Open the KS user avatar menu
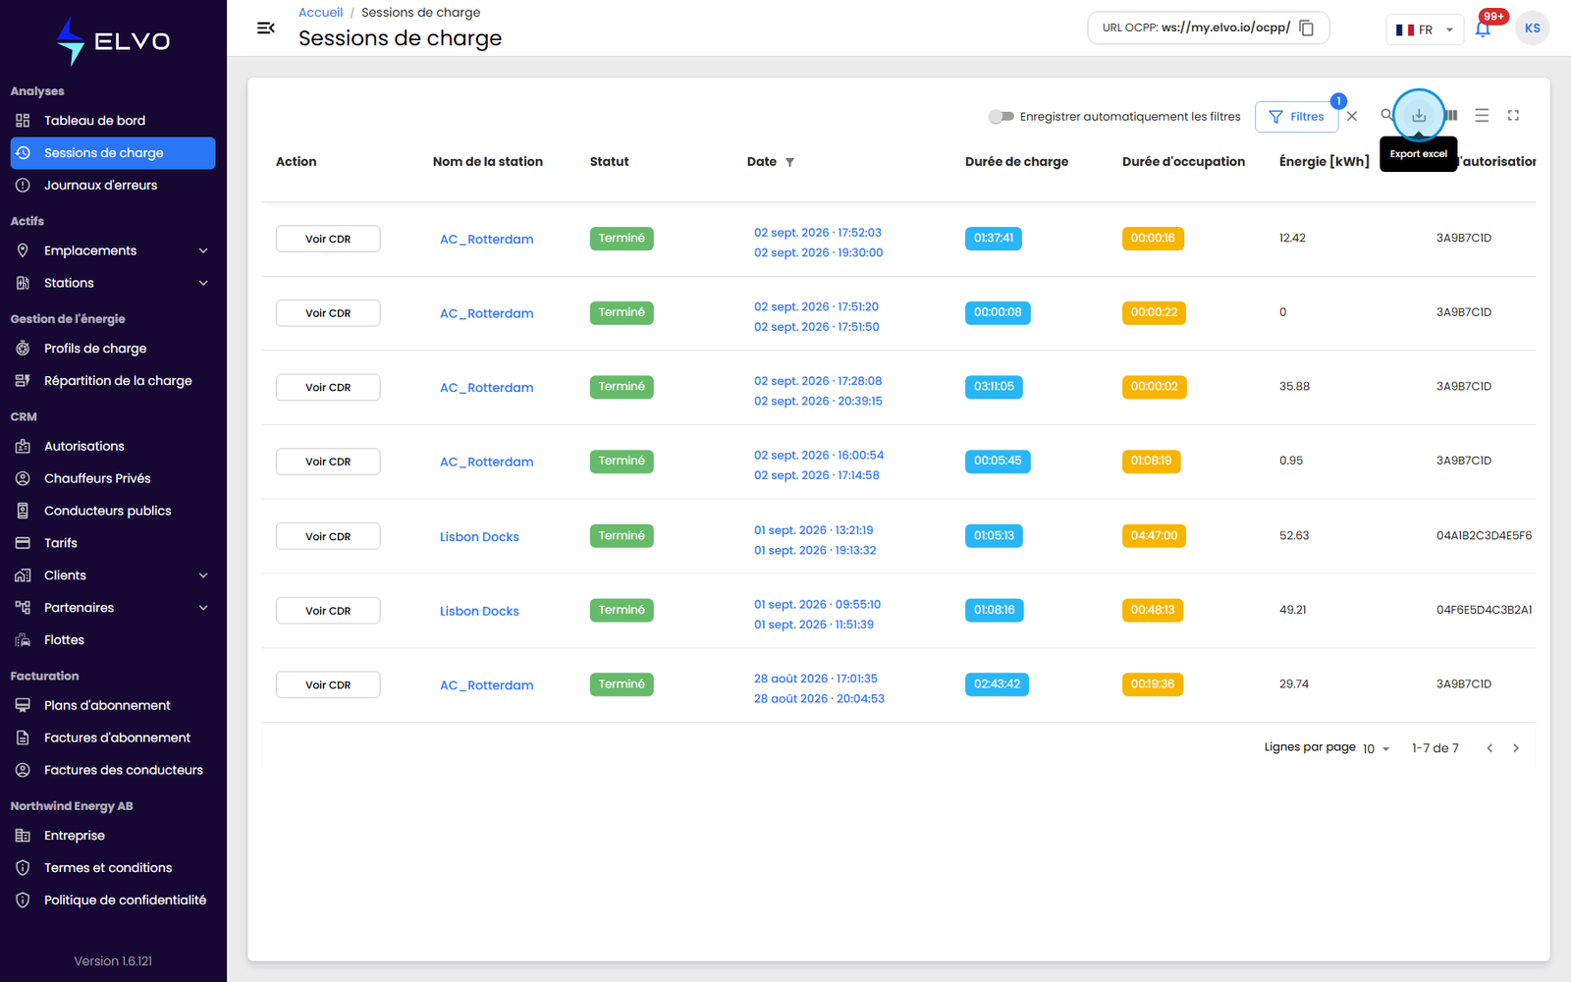 pyautogui.click(x=1533, y=28)
